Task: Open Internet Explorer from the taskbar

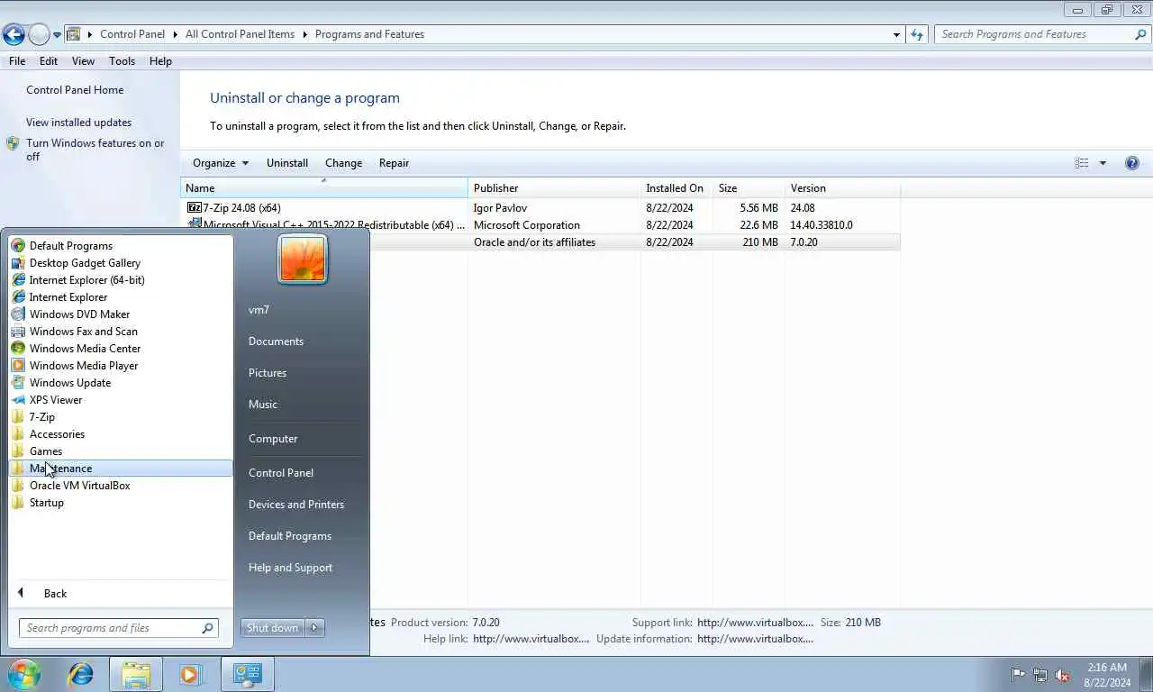Action: 81,674
